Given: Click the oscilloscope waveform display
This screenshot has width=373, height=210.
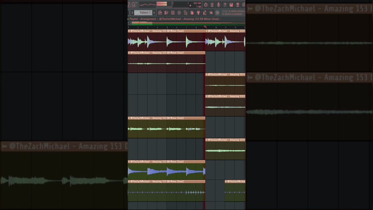Looking at the screenshot, I should [147, 4].
